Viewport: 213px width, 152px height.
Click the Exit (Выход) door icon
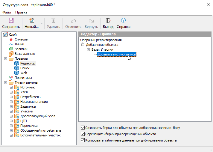tap(108, 21)
